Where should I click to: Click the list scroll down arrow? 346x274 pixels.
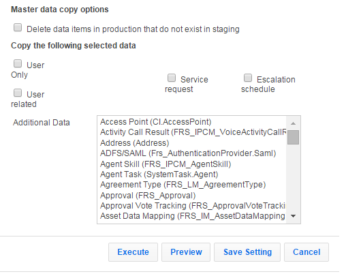point(293,216)
